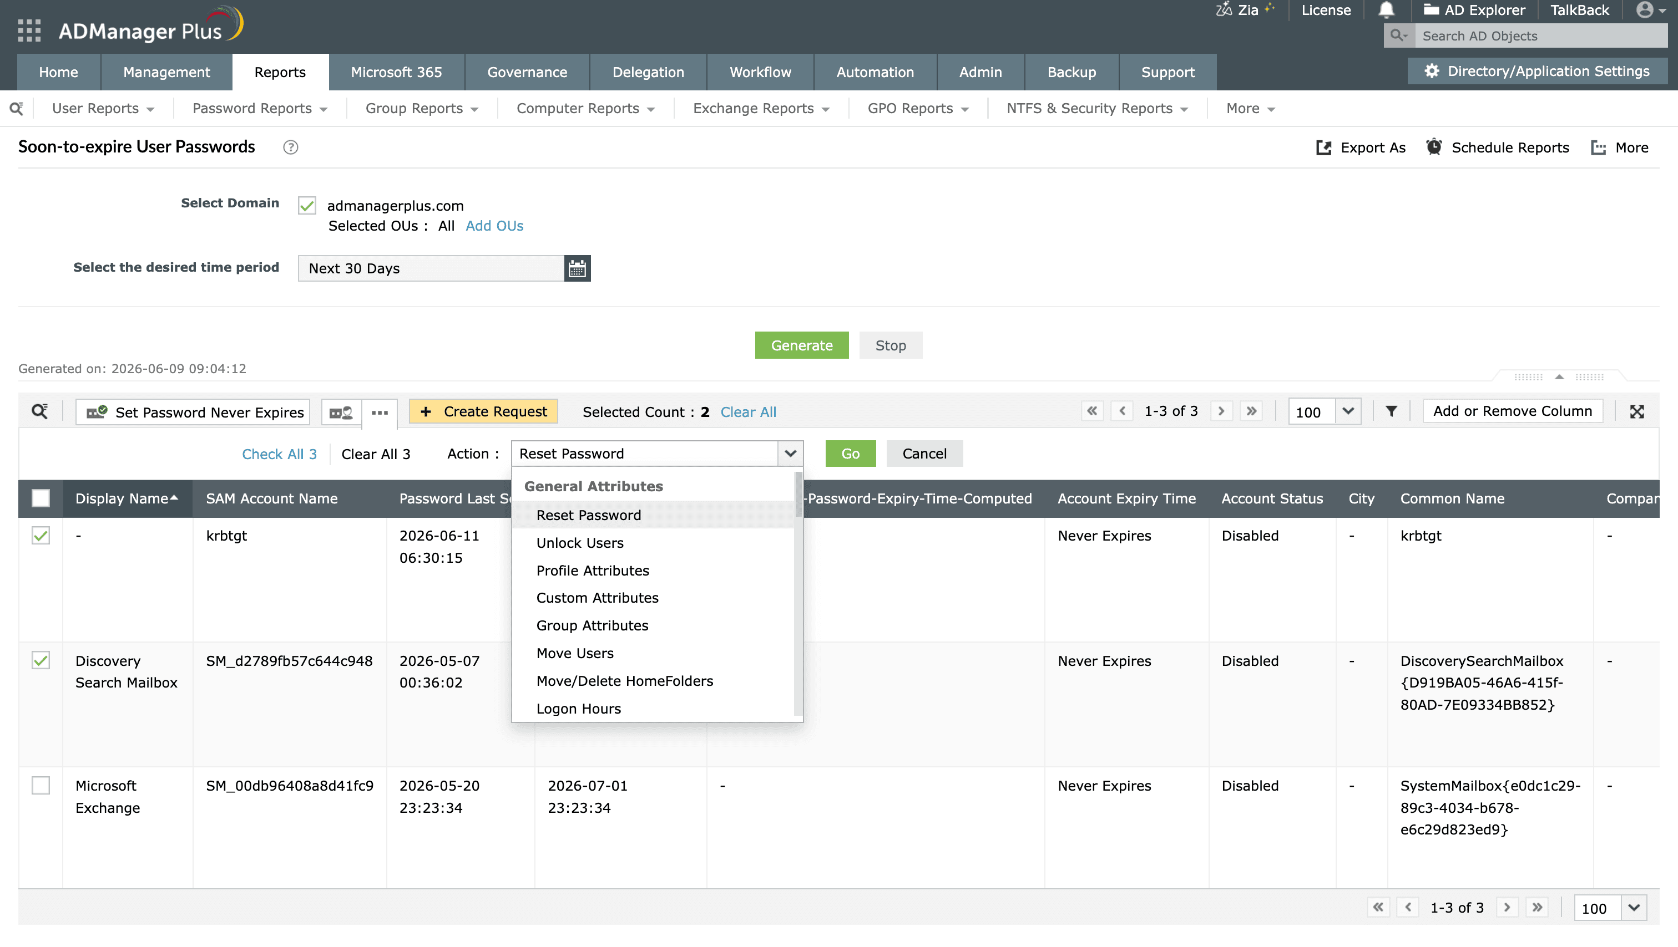
Task: Expand table to full screen icon
Action: (x=1637, y=411)
